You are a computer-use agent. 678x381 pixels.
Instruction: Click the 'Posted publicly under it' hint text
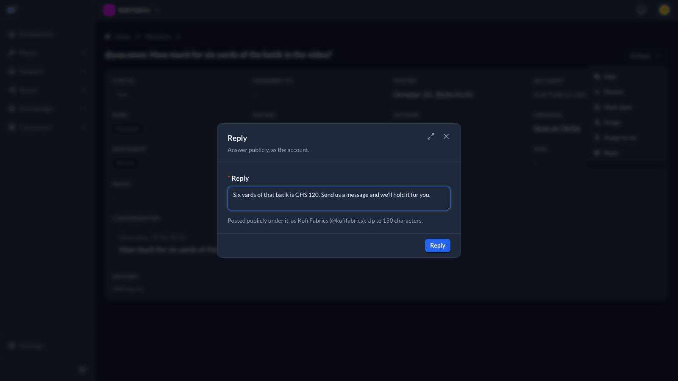[x=325, y=221]
